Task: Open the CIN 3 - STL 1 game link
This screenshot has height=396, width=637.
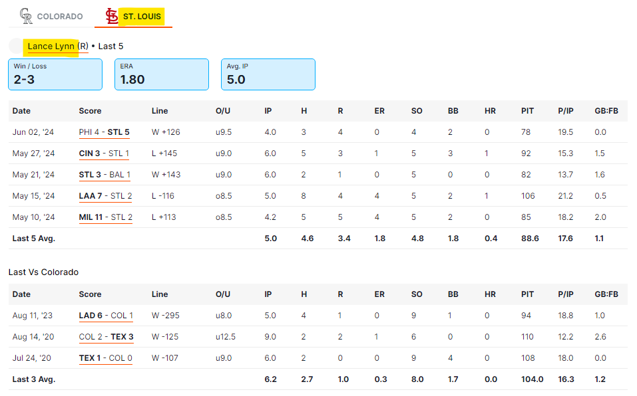Action: [x=104, y=153]
